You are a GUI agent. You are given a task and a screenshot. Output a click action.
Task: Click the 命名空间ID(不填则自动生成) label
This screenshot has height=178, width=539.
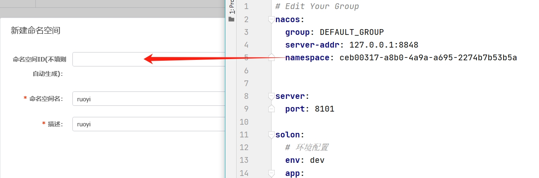pyautogui.click(x=39, y=66)
